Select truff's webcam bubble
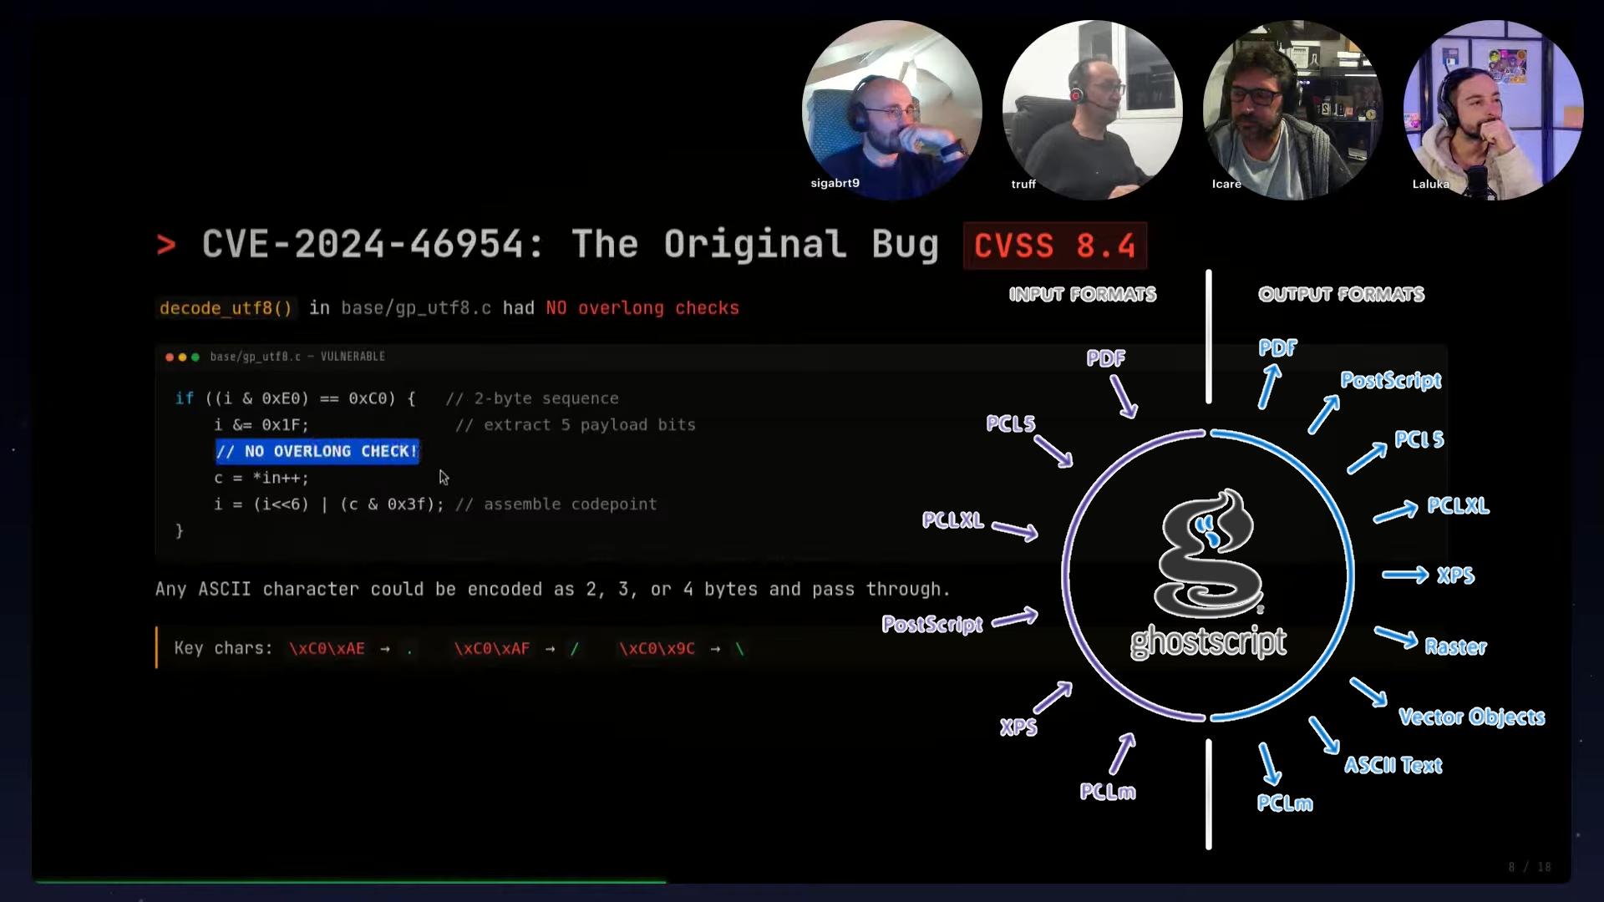Screen dimensions: 1604x902 point(1092,110)
